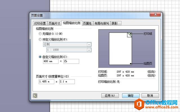Click the 绘图页 marker in preview
180x112 pixels.
(x=130, y=63)
